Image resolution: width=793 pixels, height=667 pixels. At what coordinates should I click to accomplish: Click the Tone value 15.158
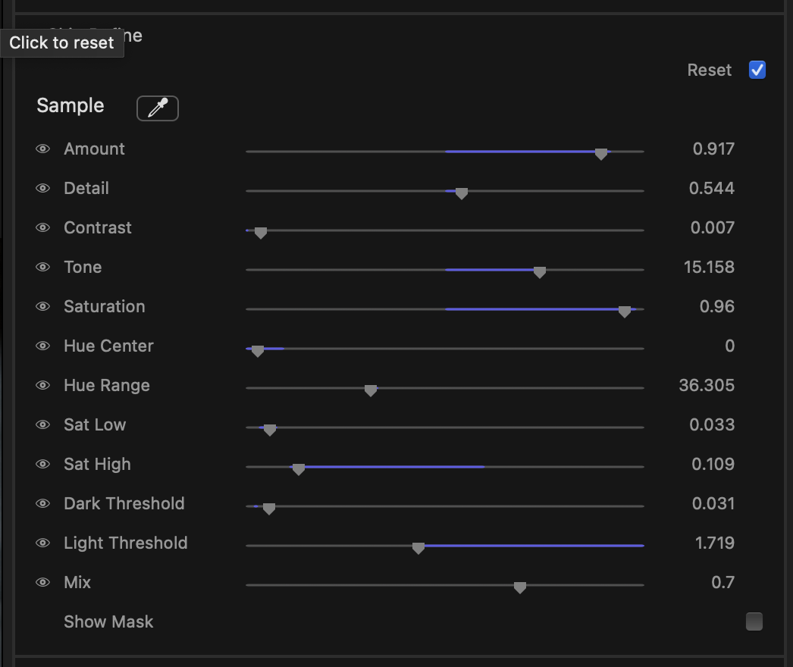click(x=709, y=267)
